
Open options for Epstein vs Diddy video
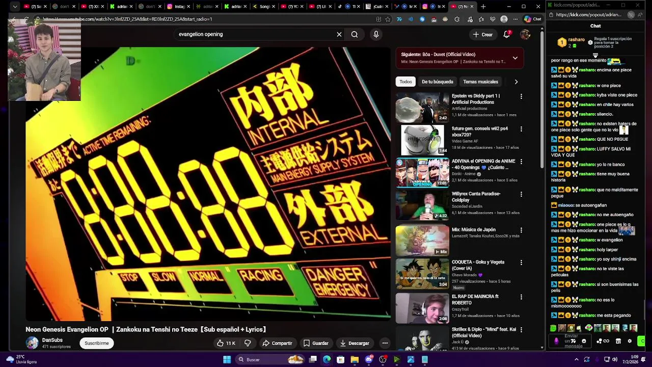coord(521,96)
